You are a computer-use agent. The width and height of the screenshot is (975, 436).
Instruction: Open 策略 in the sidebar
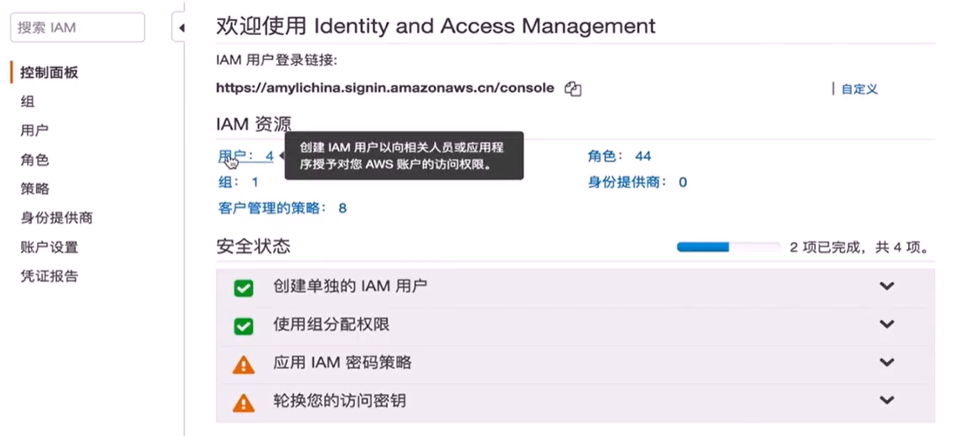[x=34, y=189]
